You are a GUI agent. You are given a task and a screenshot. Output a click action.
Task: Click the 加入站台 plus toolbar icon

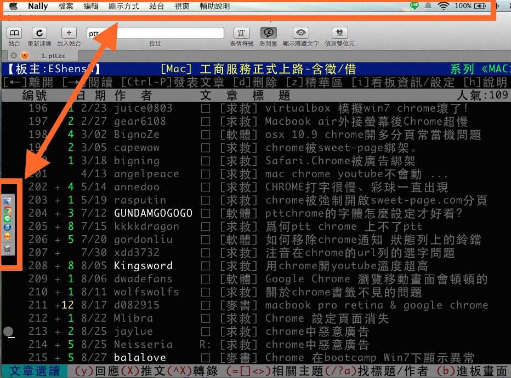(x=69, y=33)
